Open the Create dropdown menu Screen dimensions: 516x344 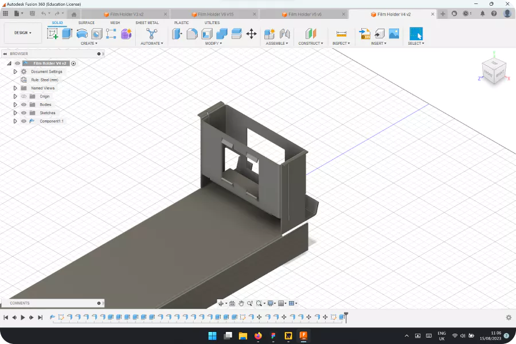(x=89, y=44)
